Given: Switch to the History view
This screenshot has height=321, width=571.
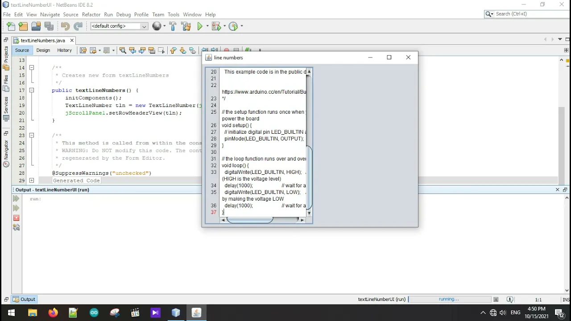Looking at the screenshot, I should [x=64, y=50].
